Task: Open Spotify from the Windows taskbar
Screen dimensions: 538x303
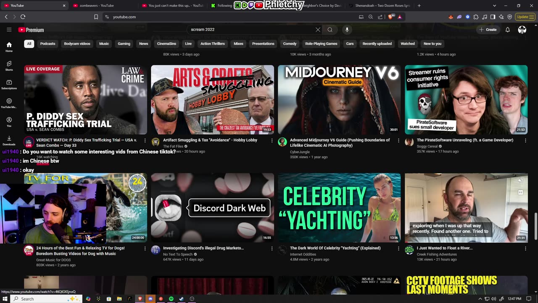Action: [171, 299]
